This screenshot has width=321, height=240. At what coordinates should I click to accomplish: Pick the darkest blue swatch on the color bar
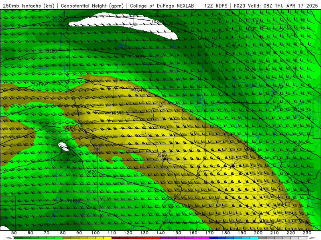213,238
